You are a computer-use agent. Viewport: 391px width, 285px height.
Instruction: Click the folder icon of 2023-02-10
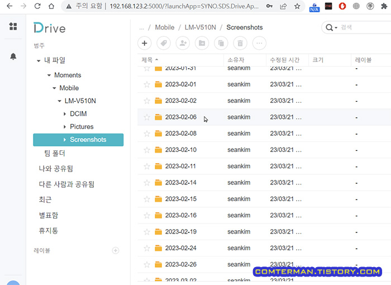click(x=158, y=150)
